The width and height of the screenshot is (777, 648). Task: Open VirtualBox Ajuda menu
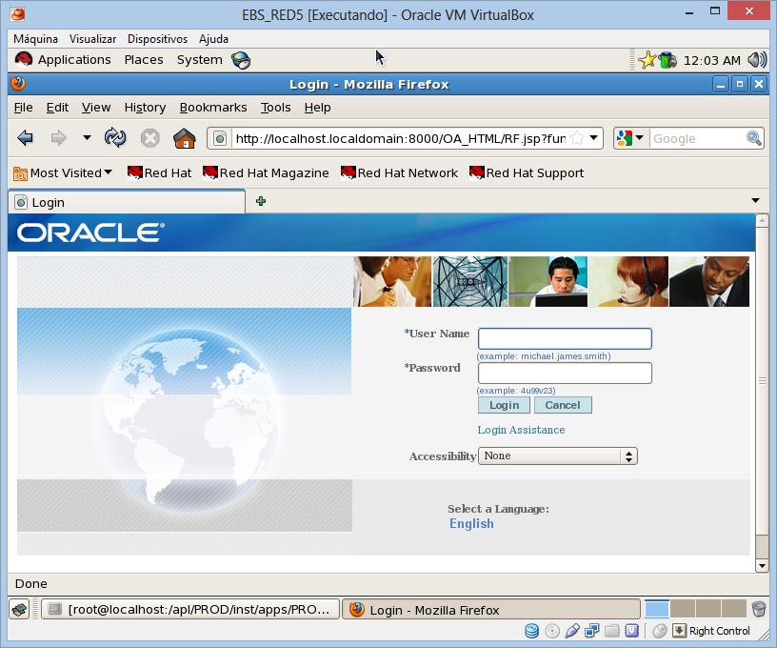click(x=213, y=39)
